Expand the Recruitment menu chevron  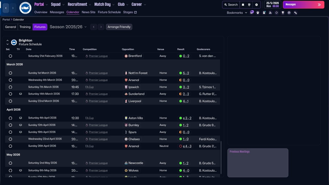click(90, 5)
